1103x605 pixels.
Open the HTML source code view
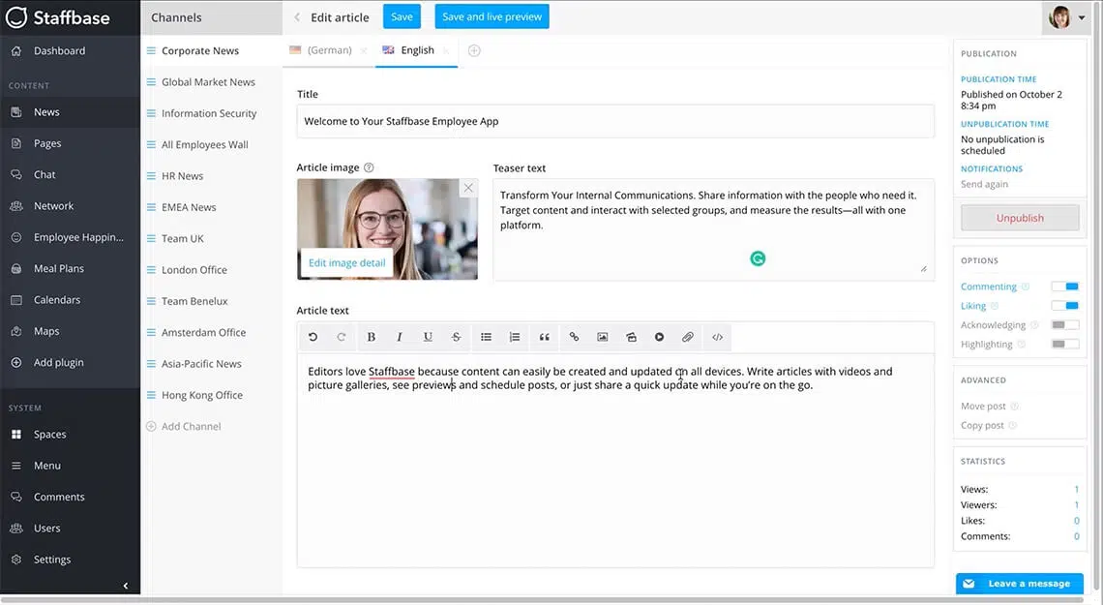(717, 337)
